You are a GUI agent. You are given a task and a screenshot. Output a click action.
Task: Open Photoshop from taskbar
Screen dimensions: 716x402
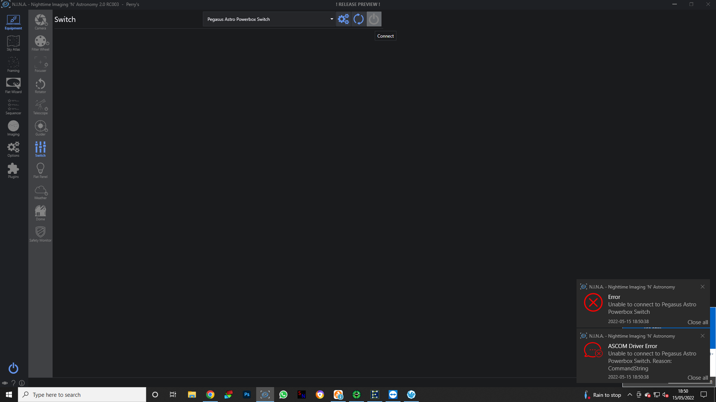pyautogui.click(x=247, y=395)
